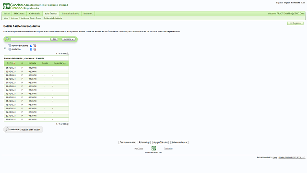
Task: Click the 15-AGO-24 date cell
Action: point(11,105)
